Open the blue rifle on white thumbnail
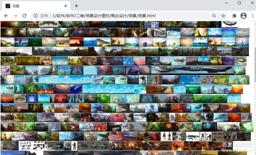This screenshot has height=155, width=256. click(193, 136)
